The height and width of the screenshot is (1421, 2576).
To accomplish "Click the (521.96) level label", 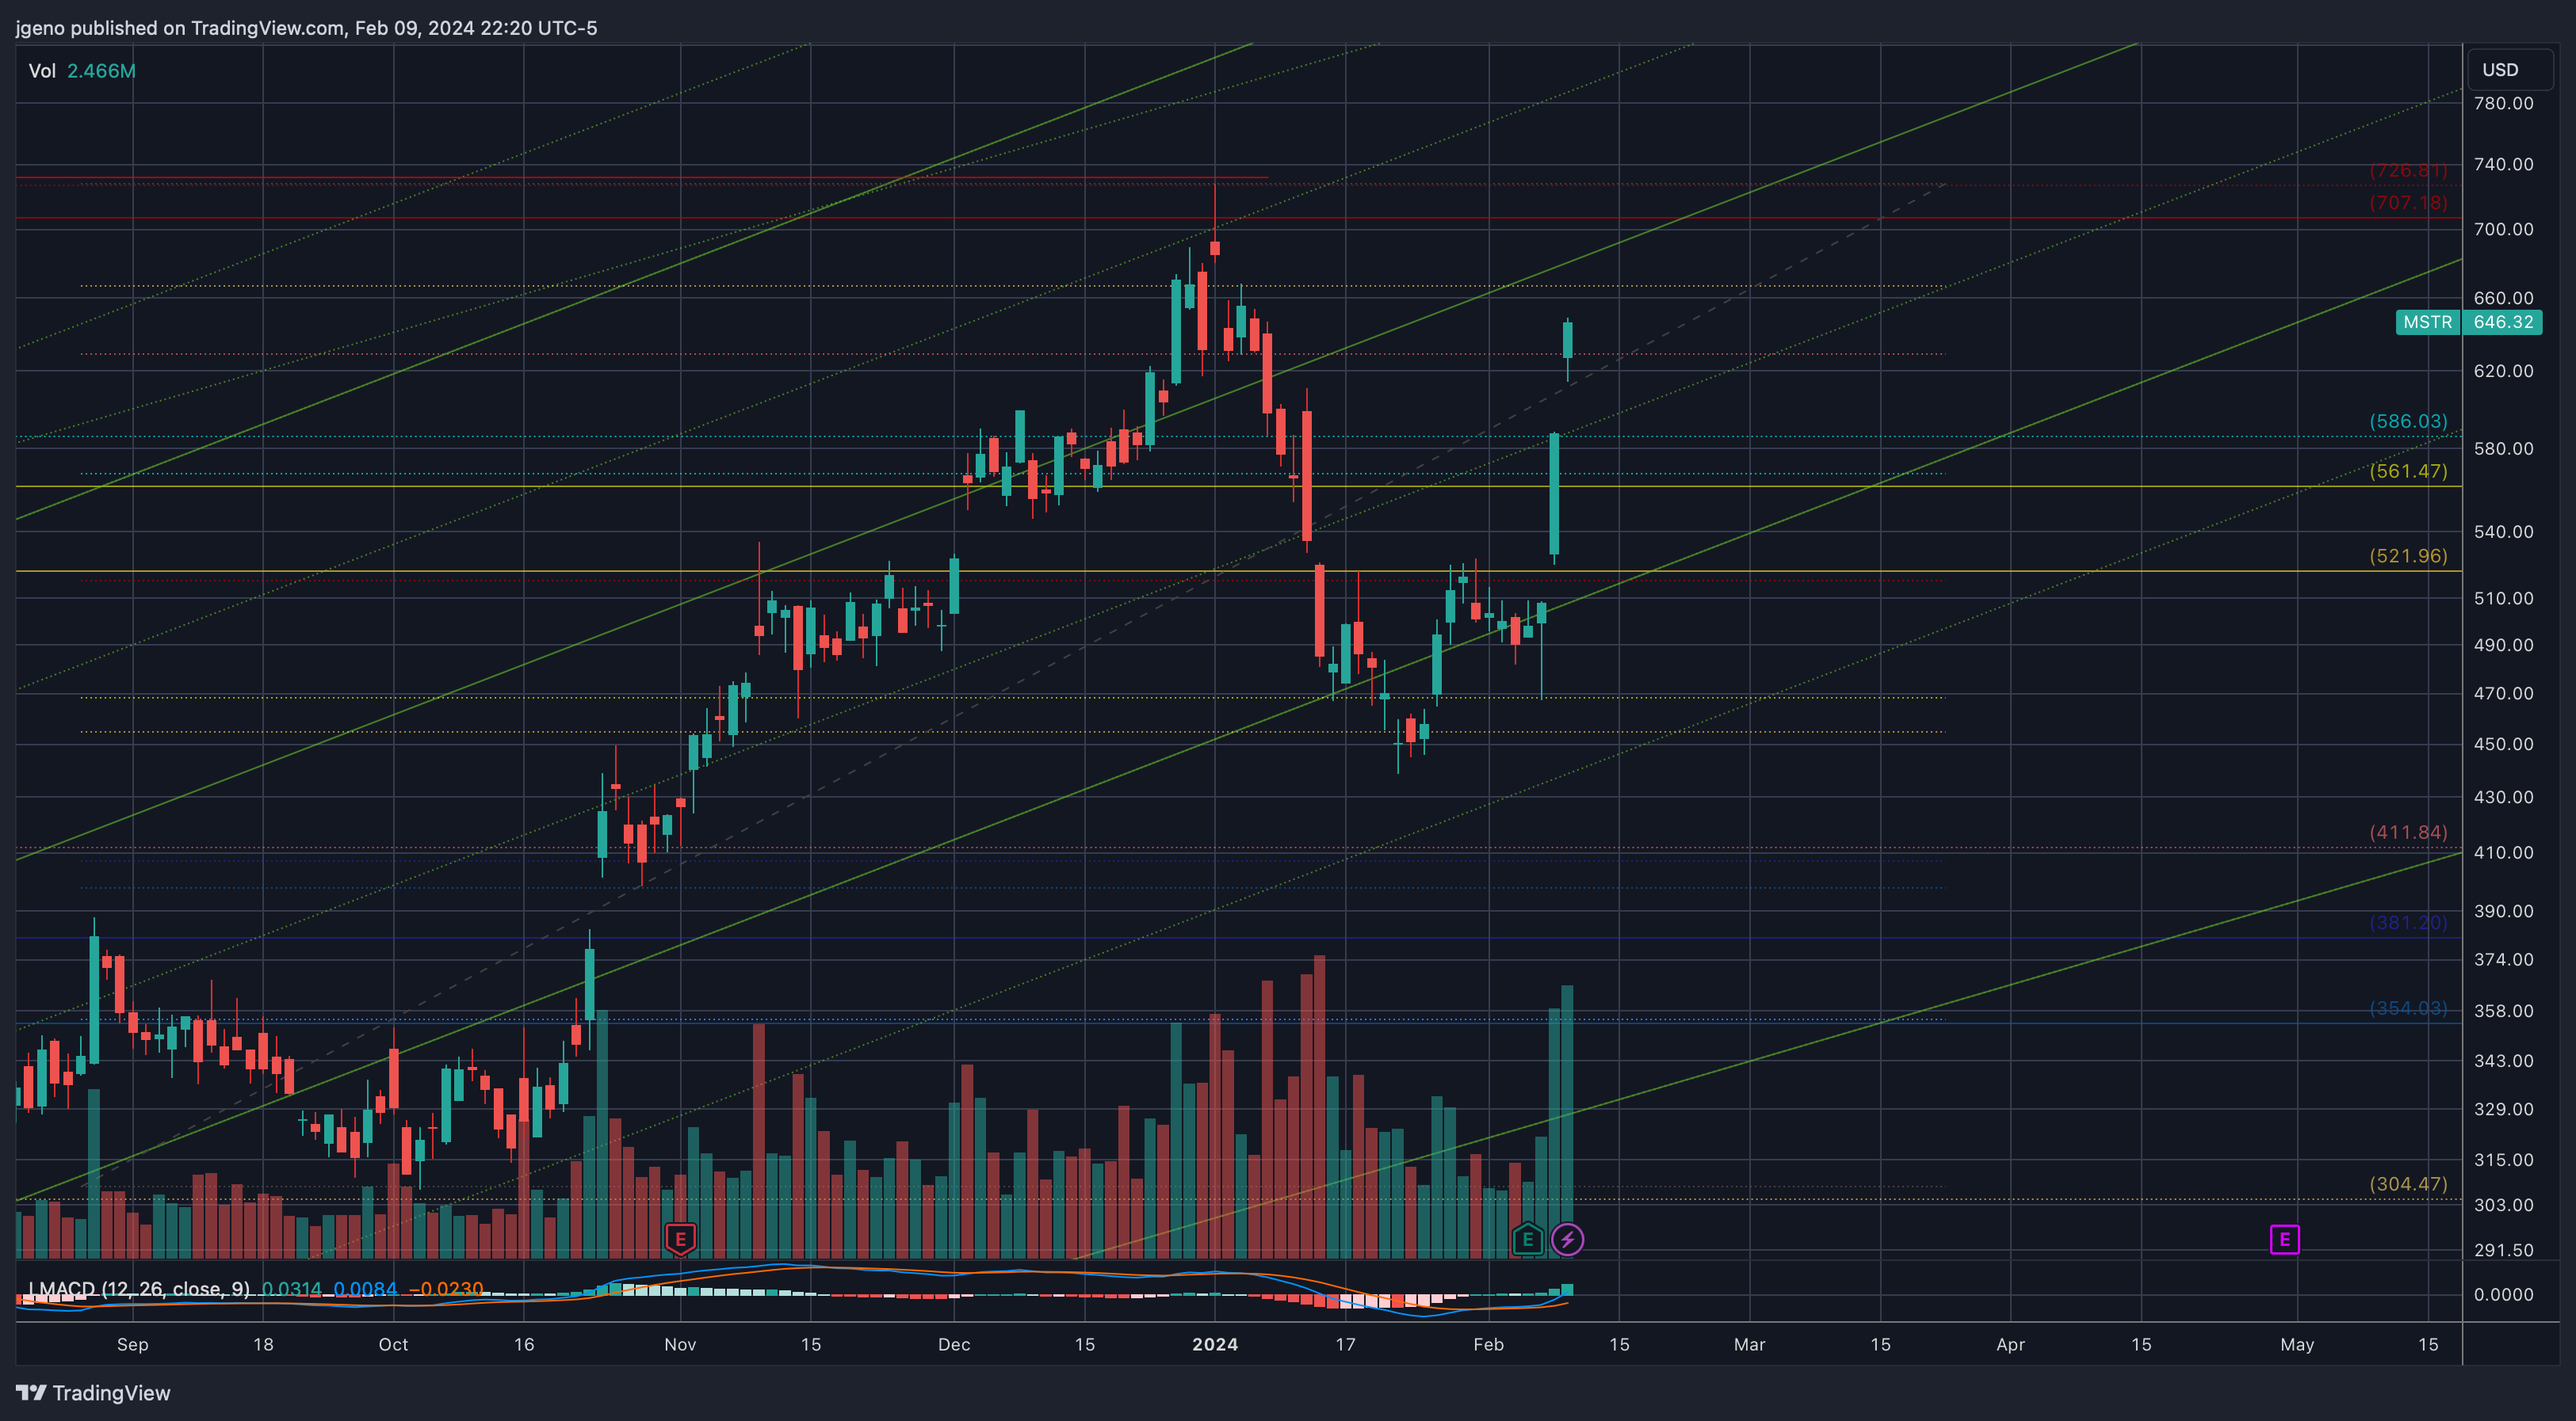I will (x=2408, y=555).
